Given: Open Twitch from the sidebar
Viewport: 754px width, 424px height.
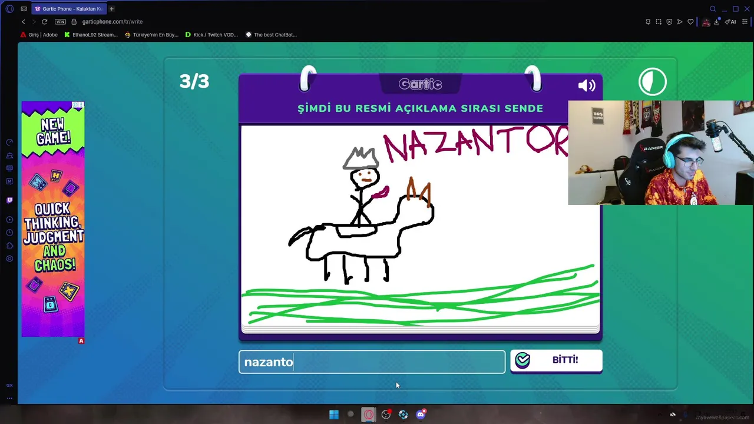Looking at the screenshot, I should point(9,200).
